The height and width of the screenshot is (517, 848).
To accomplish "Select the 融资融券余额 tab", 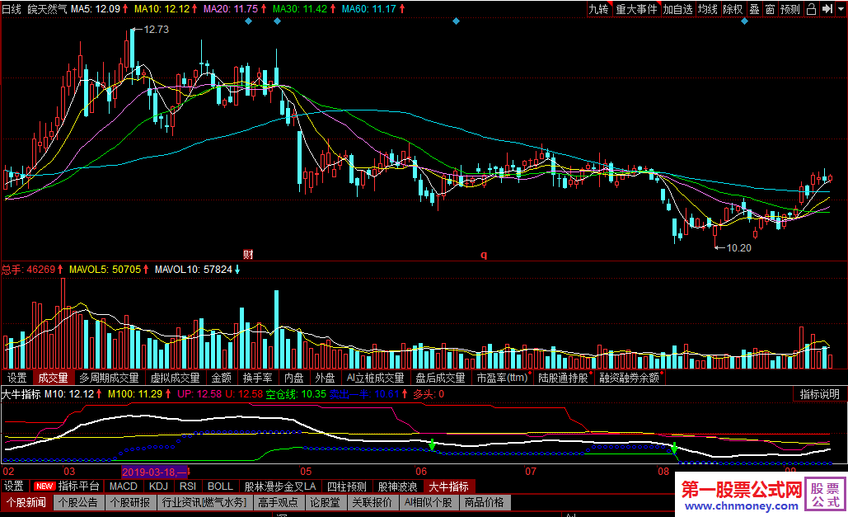I will [629, 378].
